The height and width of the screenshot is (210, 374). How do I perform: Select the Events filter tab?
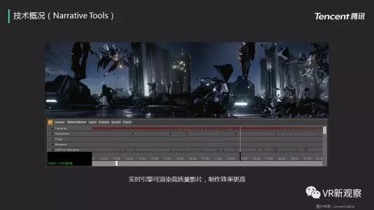[x=127, y=123]
